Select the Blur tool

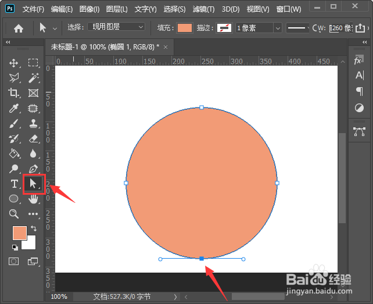coord(33,154)
